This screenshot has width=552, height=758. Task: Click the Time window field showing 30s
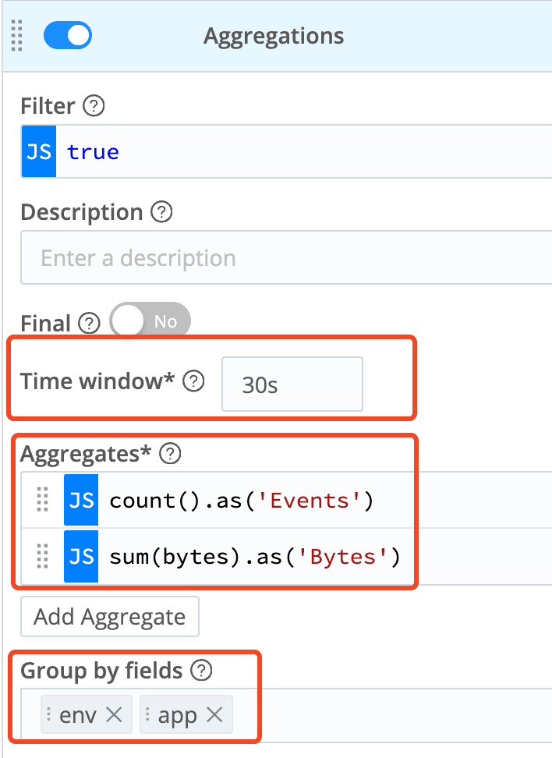pos(292,384)
